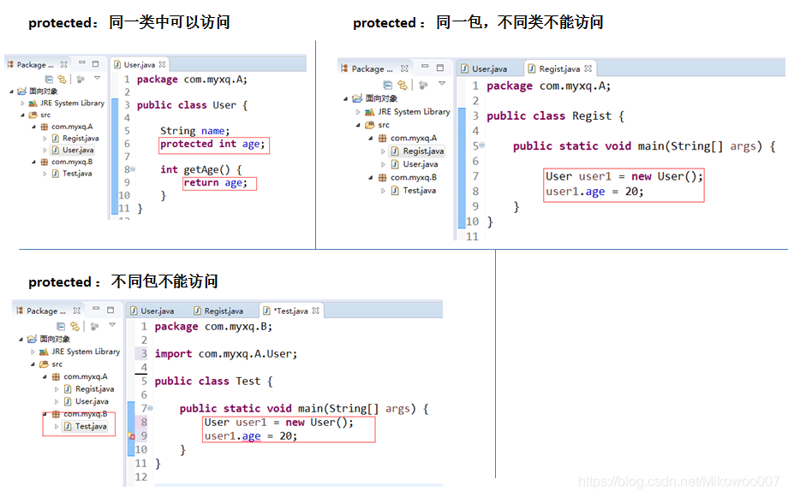Click Link with Editor icon in Regist.java screenshot
This screenshot has width=788, height=497.
(x=402, y=85)
